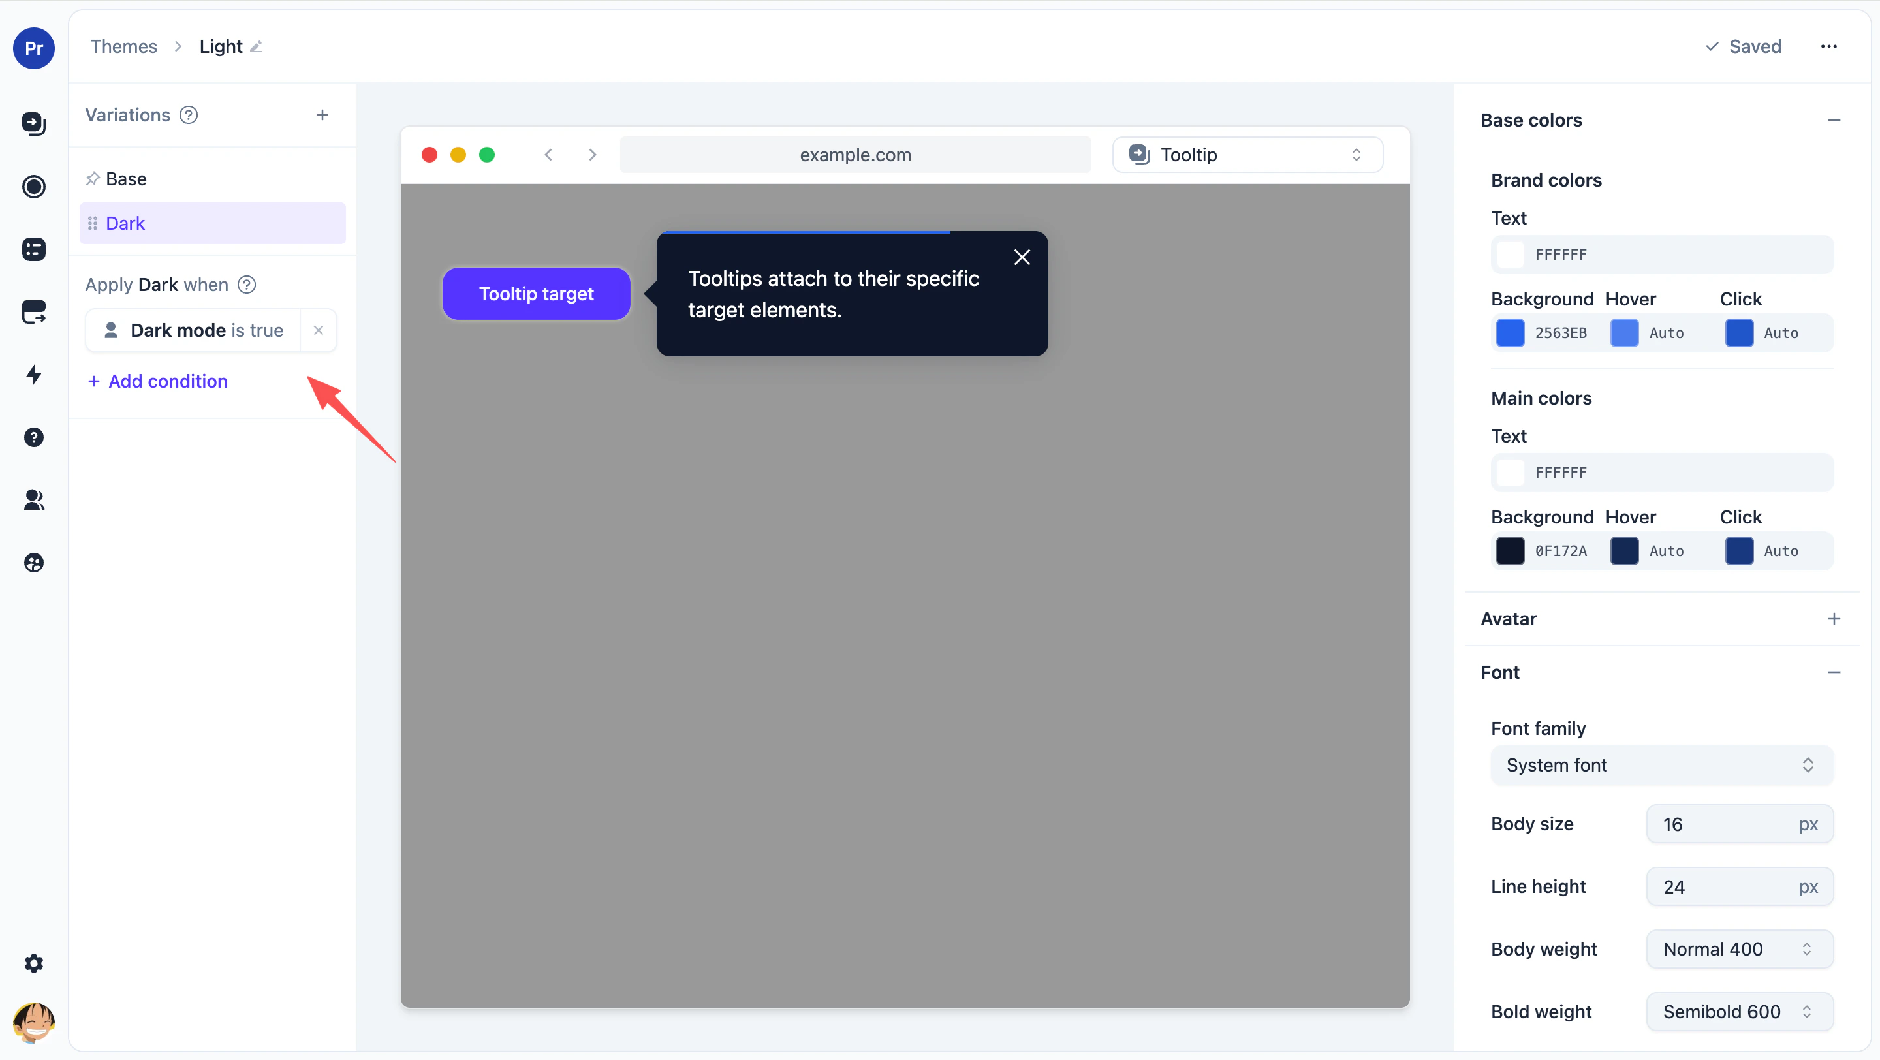Collapse the Base colors section

click(x=1833, y=120)
